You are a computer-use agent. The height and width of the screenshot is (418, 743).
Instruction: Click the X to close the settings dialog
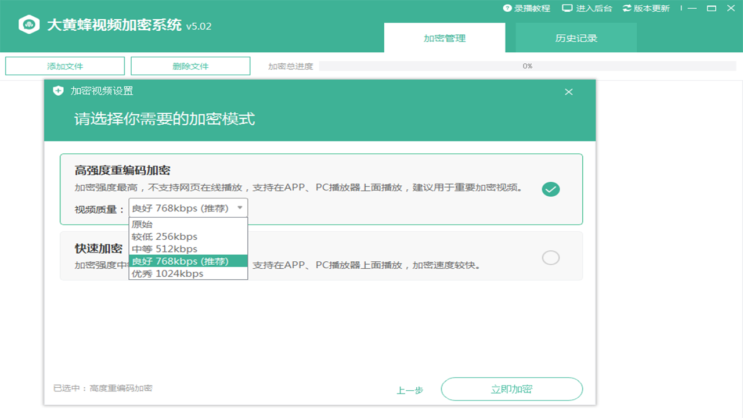click(x=568, y=91)
